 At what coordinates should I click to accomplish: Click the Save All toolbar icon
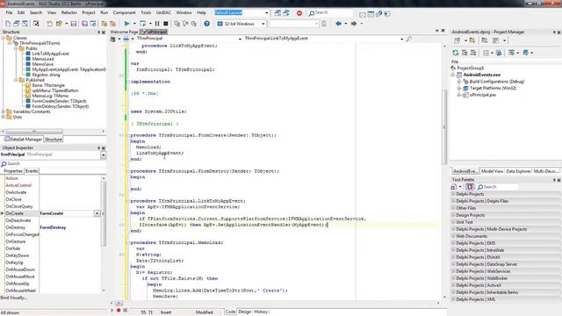tap(84, 24)
